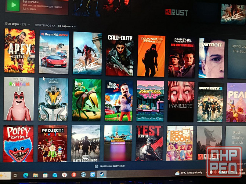This screenshot has width=246, height=184.
Task: Select the Payday 2 game cover
Action: tap(210, 102)
